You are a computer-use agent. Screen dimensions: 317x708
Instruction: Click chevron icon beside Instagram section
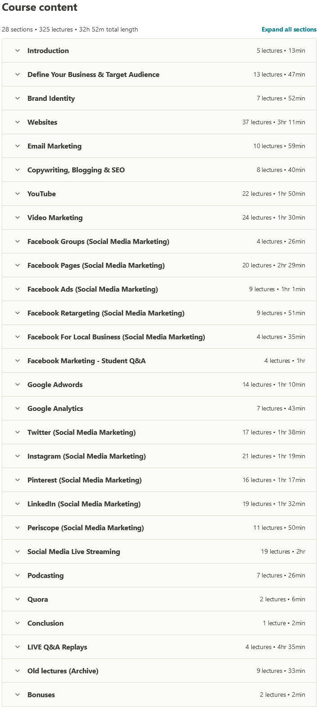pyautogui.click(x=18, y=456)
